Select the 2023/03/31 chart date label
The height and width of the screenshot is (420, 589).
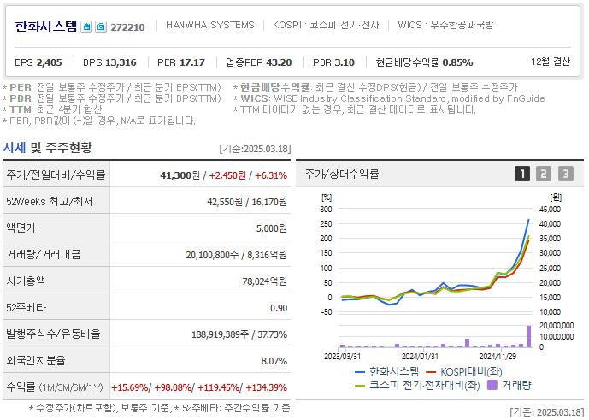click(x=342, y=356)
